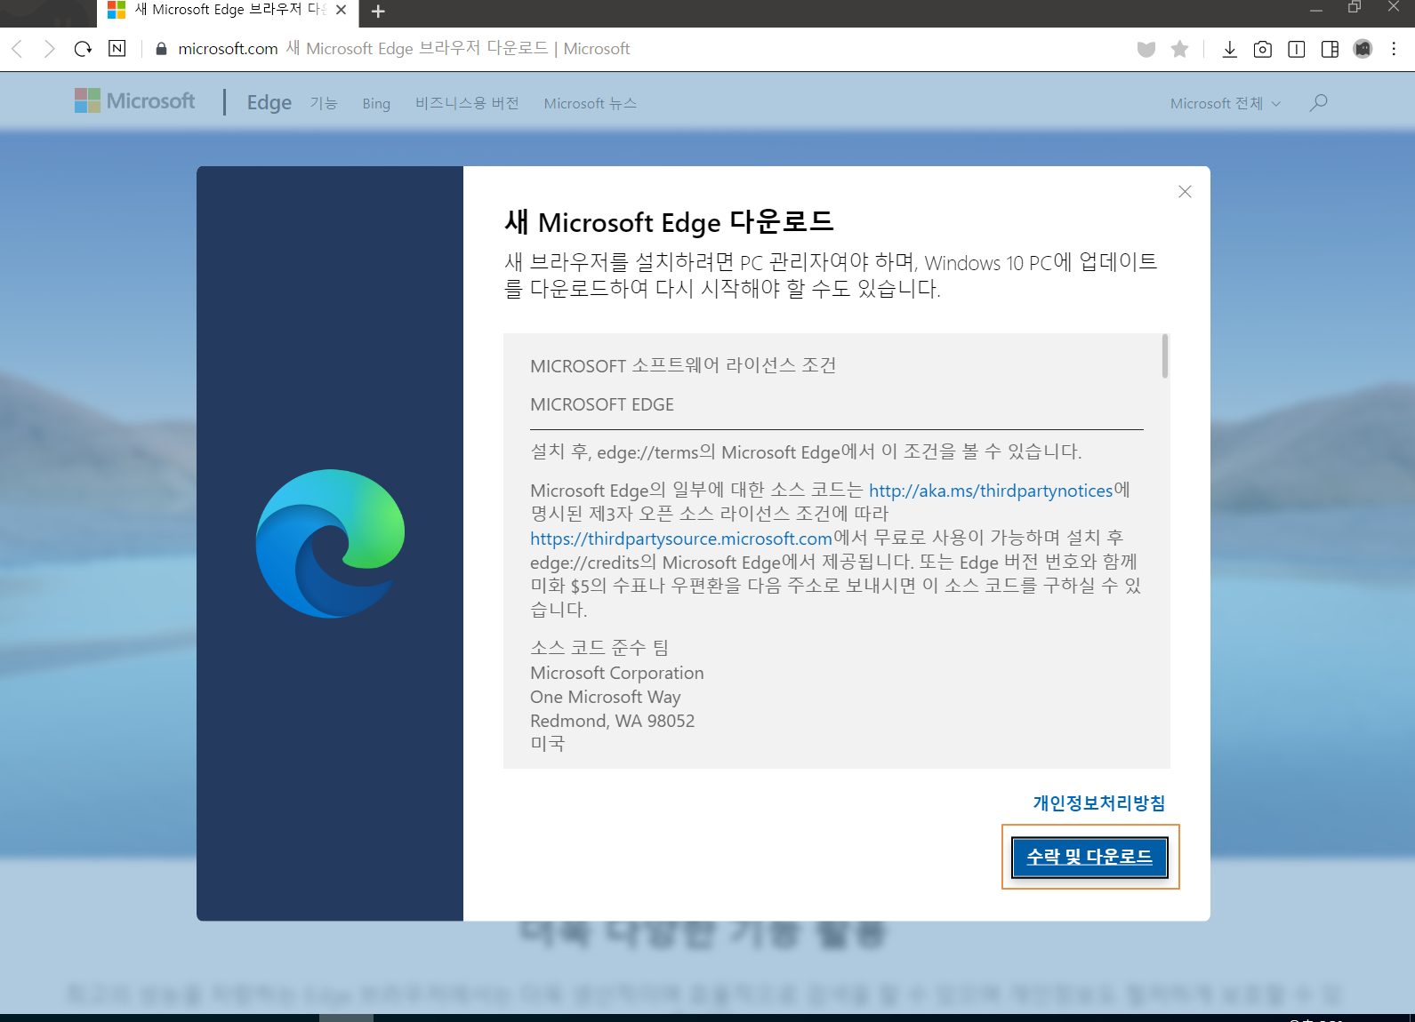Click the MICROSOFT 소프트웨어 라이선스 조건 text
The image size is (1415, 1022).
coord(683,365)
